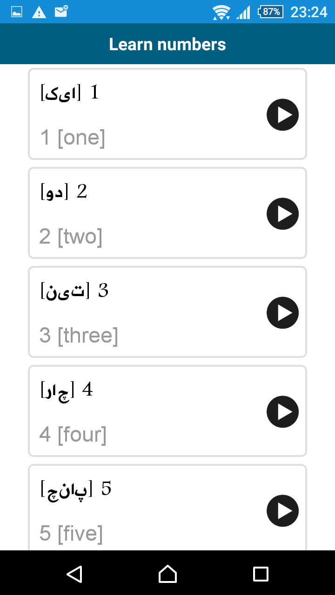Tap the 87% battery indicator
This screenshot has width=335, height=595.
tap(270, 12)
